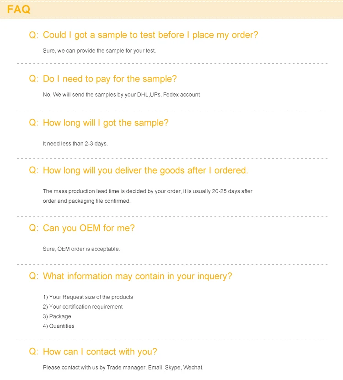Image resolution: width=343 pixels, height=380 pixels.
Task: Select the 'Can you OEM for me?' question
Action: coord(89,228)
